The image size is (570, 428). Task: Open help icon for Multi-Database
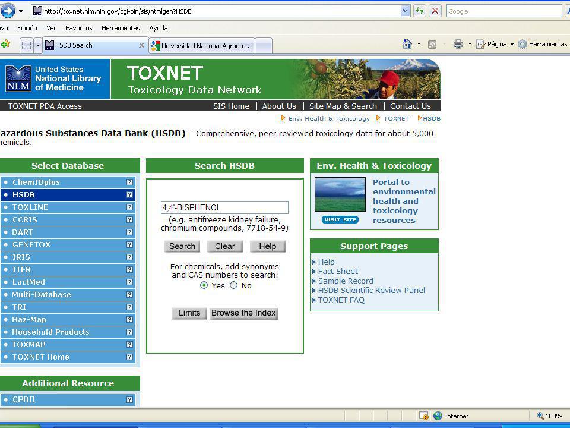tap(129, 294)
